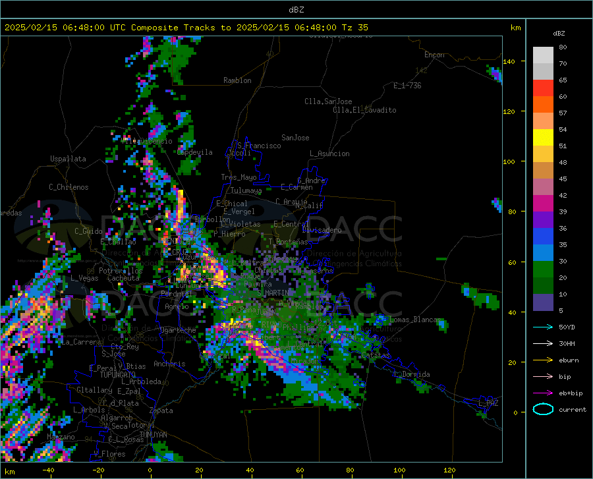The height and width of the screenshot is (479, 593).
Task: Click the km label at the top right
Action: (x=515, y=28)
